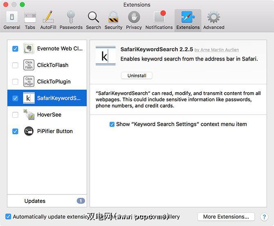
Task: Open the Passwords key icon pane
Action: coord(71,17)
